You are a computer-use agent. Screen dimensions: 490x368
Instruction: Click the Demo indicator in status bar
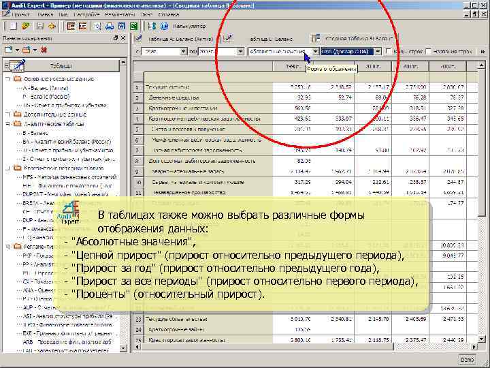point(467,360)
